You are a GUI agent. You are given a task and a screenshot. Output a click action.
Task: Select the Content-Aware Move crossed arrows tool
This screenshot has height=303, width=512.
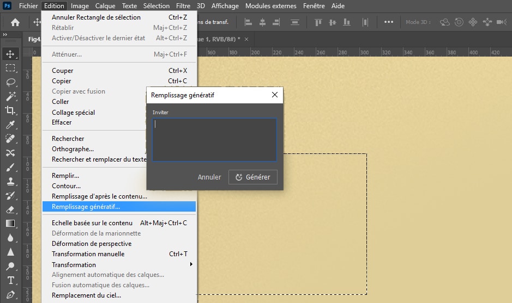(10, 153)
